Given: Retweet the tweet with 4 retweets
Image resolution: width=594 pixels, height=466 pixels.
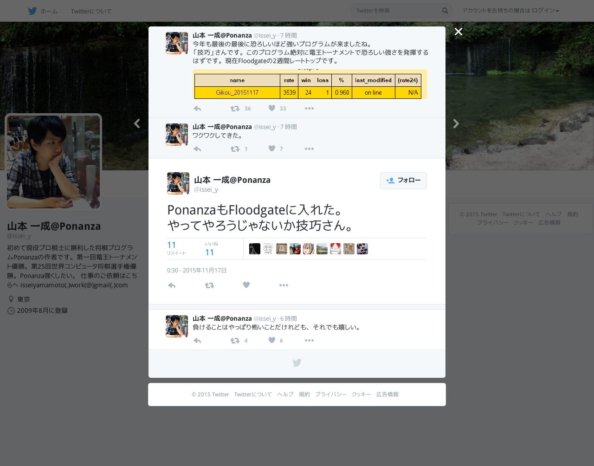Looking at the screenshot, I should point(235,341).
